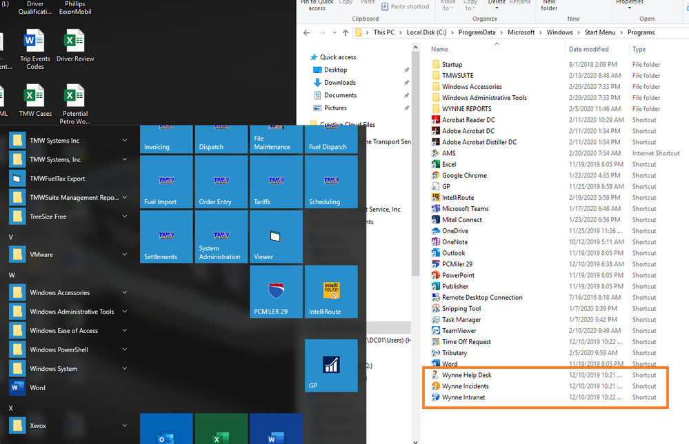The width and height of the screenshot is (689, 444).
Task: Sort by Type column header
Action: 639,49
